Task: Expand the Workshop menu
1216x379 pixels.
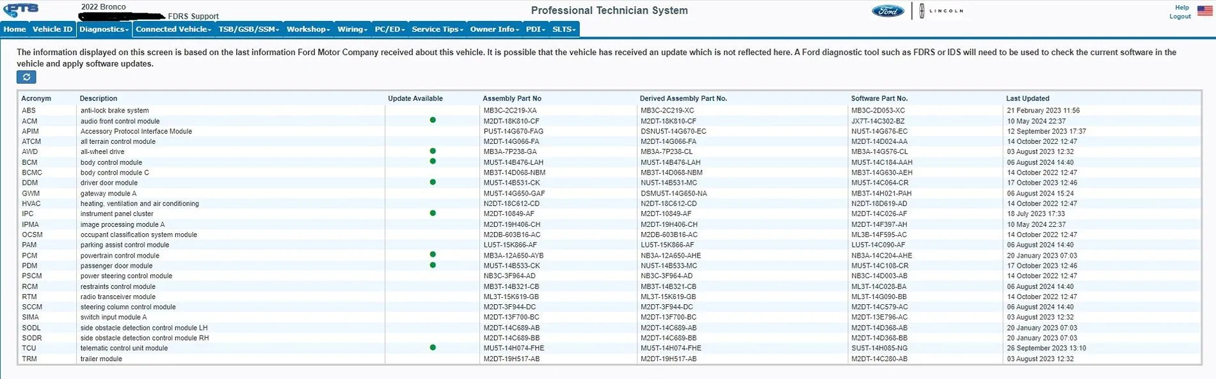Action: pos(308,29)
